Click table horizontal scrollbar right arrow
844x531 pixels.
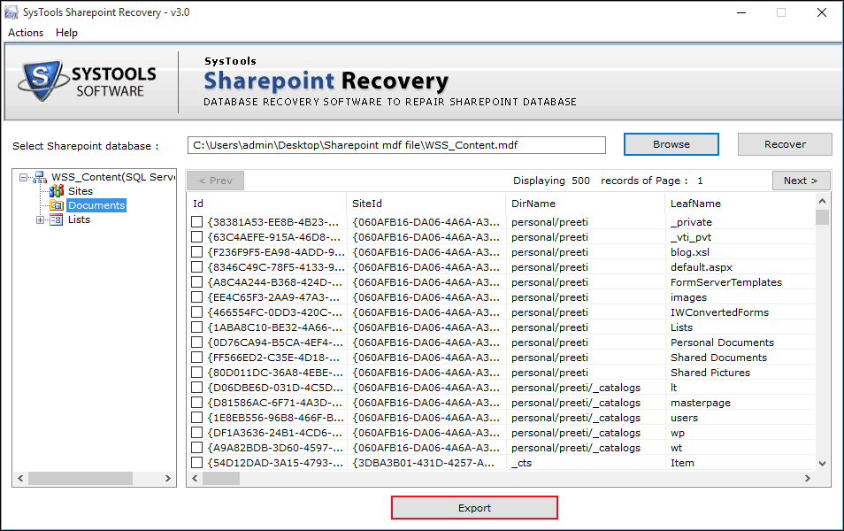[x=808, y=478]
